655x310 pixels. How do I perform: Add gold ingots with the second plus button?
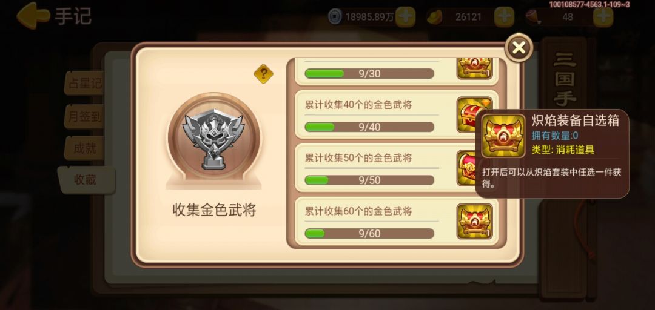click(504, 17)
